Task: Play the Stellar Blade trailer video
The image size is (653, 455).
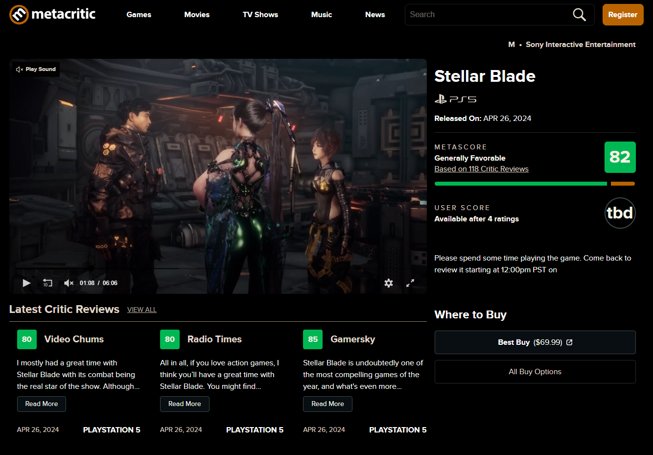Action: coord(26,283)
